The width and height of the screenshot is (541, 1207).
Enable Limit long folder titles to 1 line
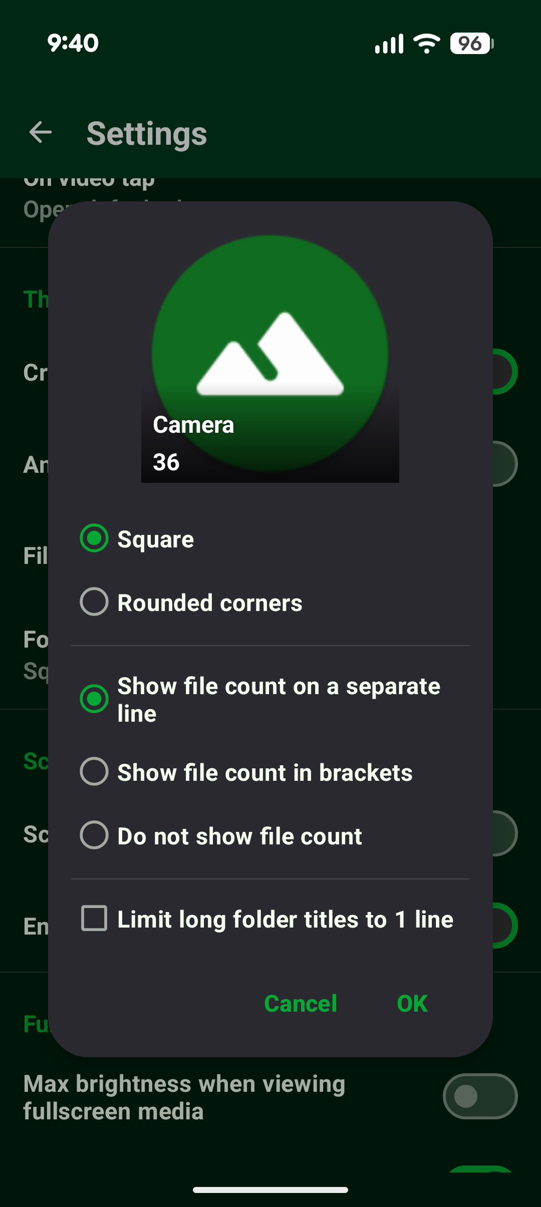tap(267, 919)
